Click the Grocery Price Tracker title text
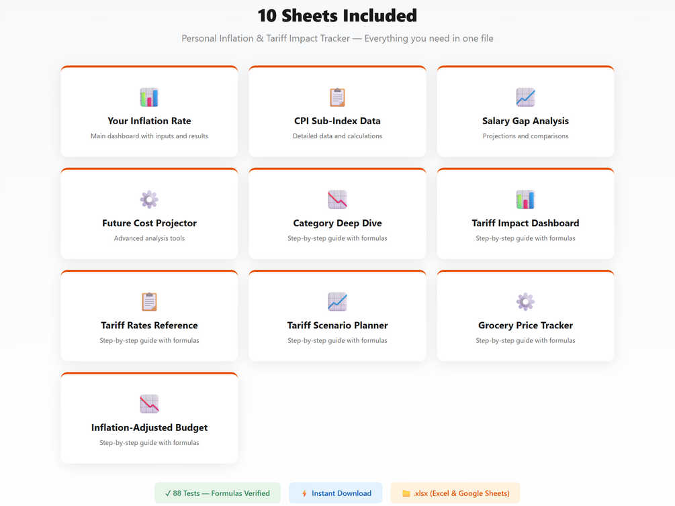The height and width of the screenshot is (506, 675). tap(525, 325)
